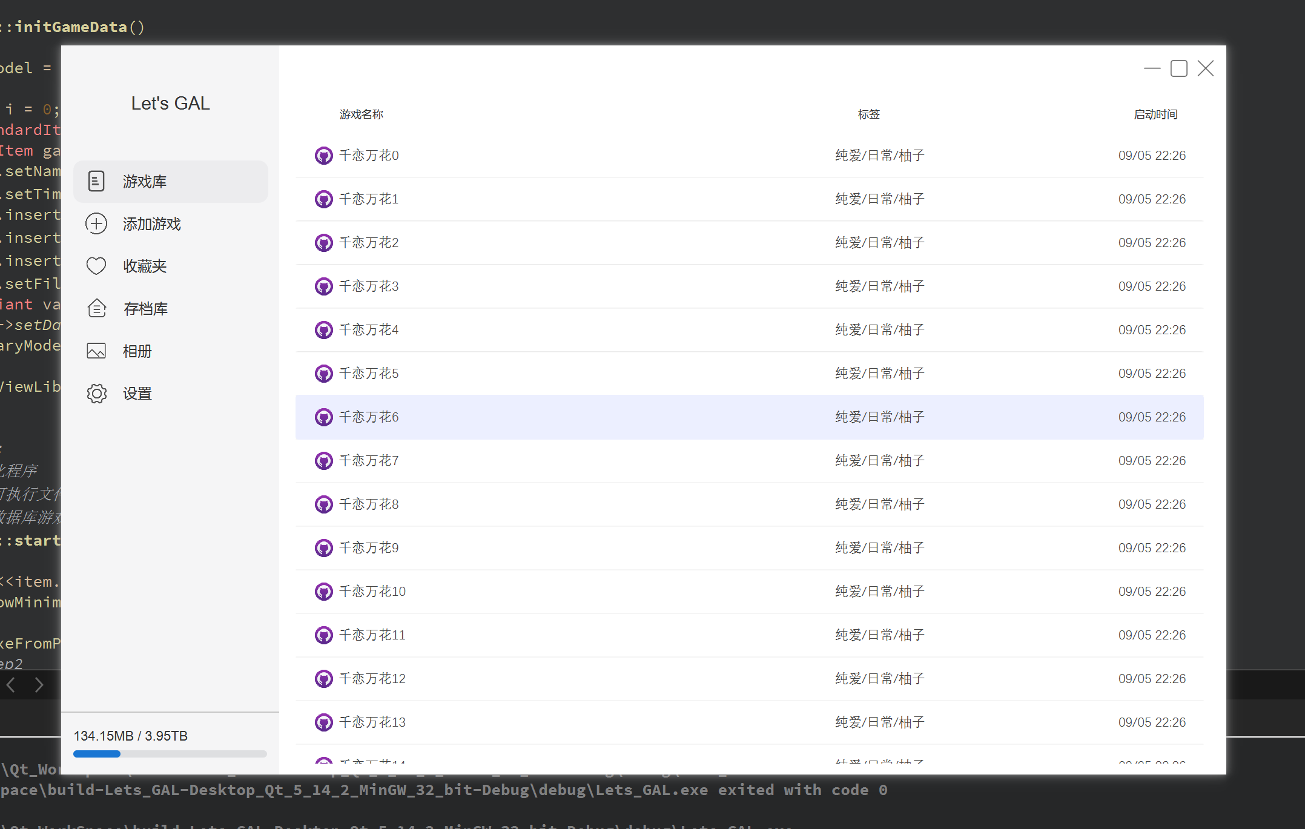The image size is (1305, 829).
Task: Select the highlighted game 千恋万花6
Action: [545, 417]
